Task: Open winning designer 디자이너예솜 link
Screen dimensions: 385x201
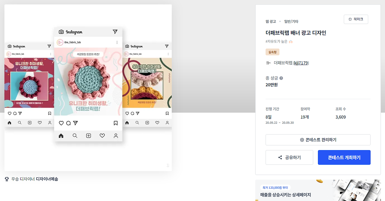Action: click(x=47, y=179)
